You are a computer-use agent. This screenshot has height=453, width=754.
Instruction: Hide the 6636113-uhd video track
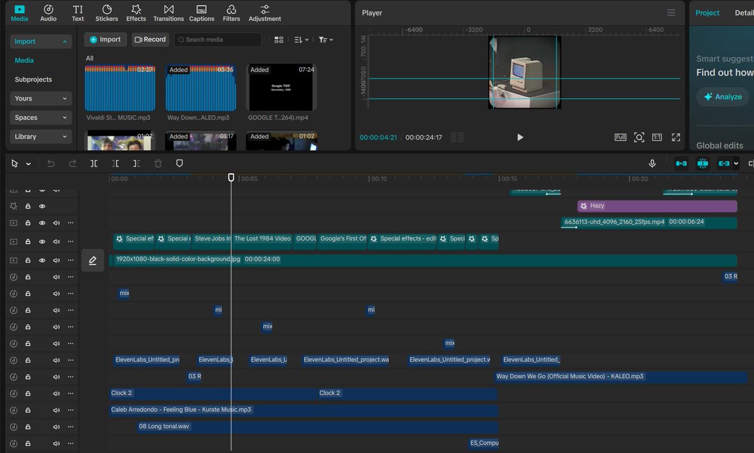coord(42,222)
